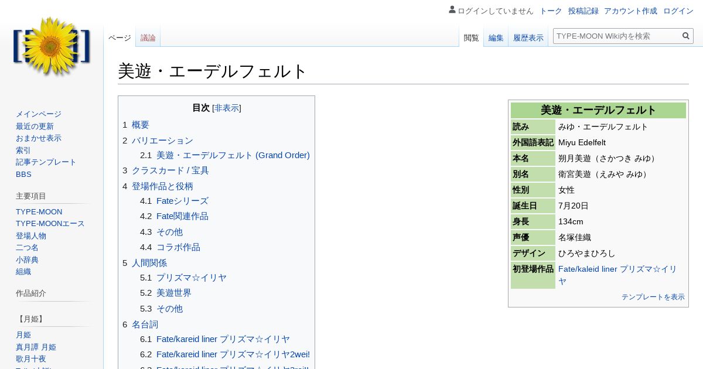703x369 pixels.
Task: Go to 4.4 コラボ作品
Action: (x=170, y=247)
